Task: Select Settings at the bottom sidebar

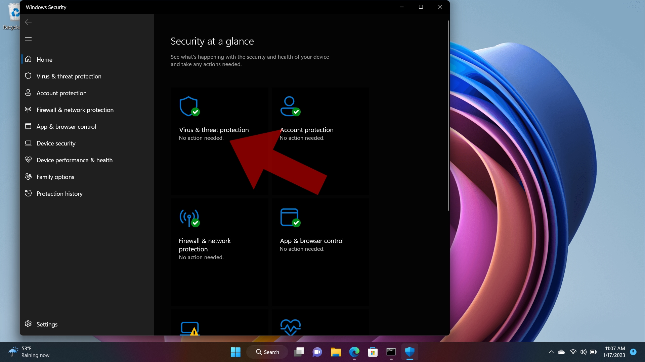Action: click(47, 324)
